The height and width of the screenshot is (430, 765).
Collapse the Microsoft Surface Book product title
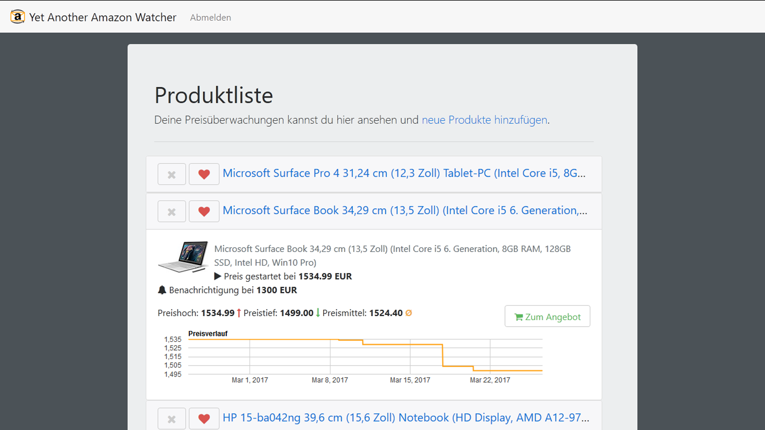tap(405, 210)
